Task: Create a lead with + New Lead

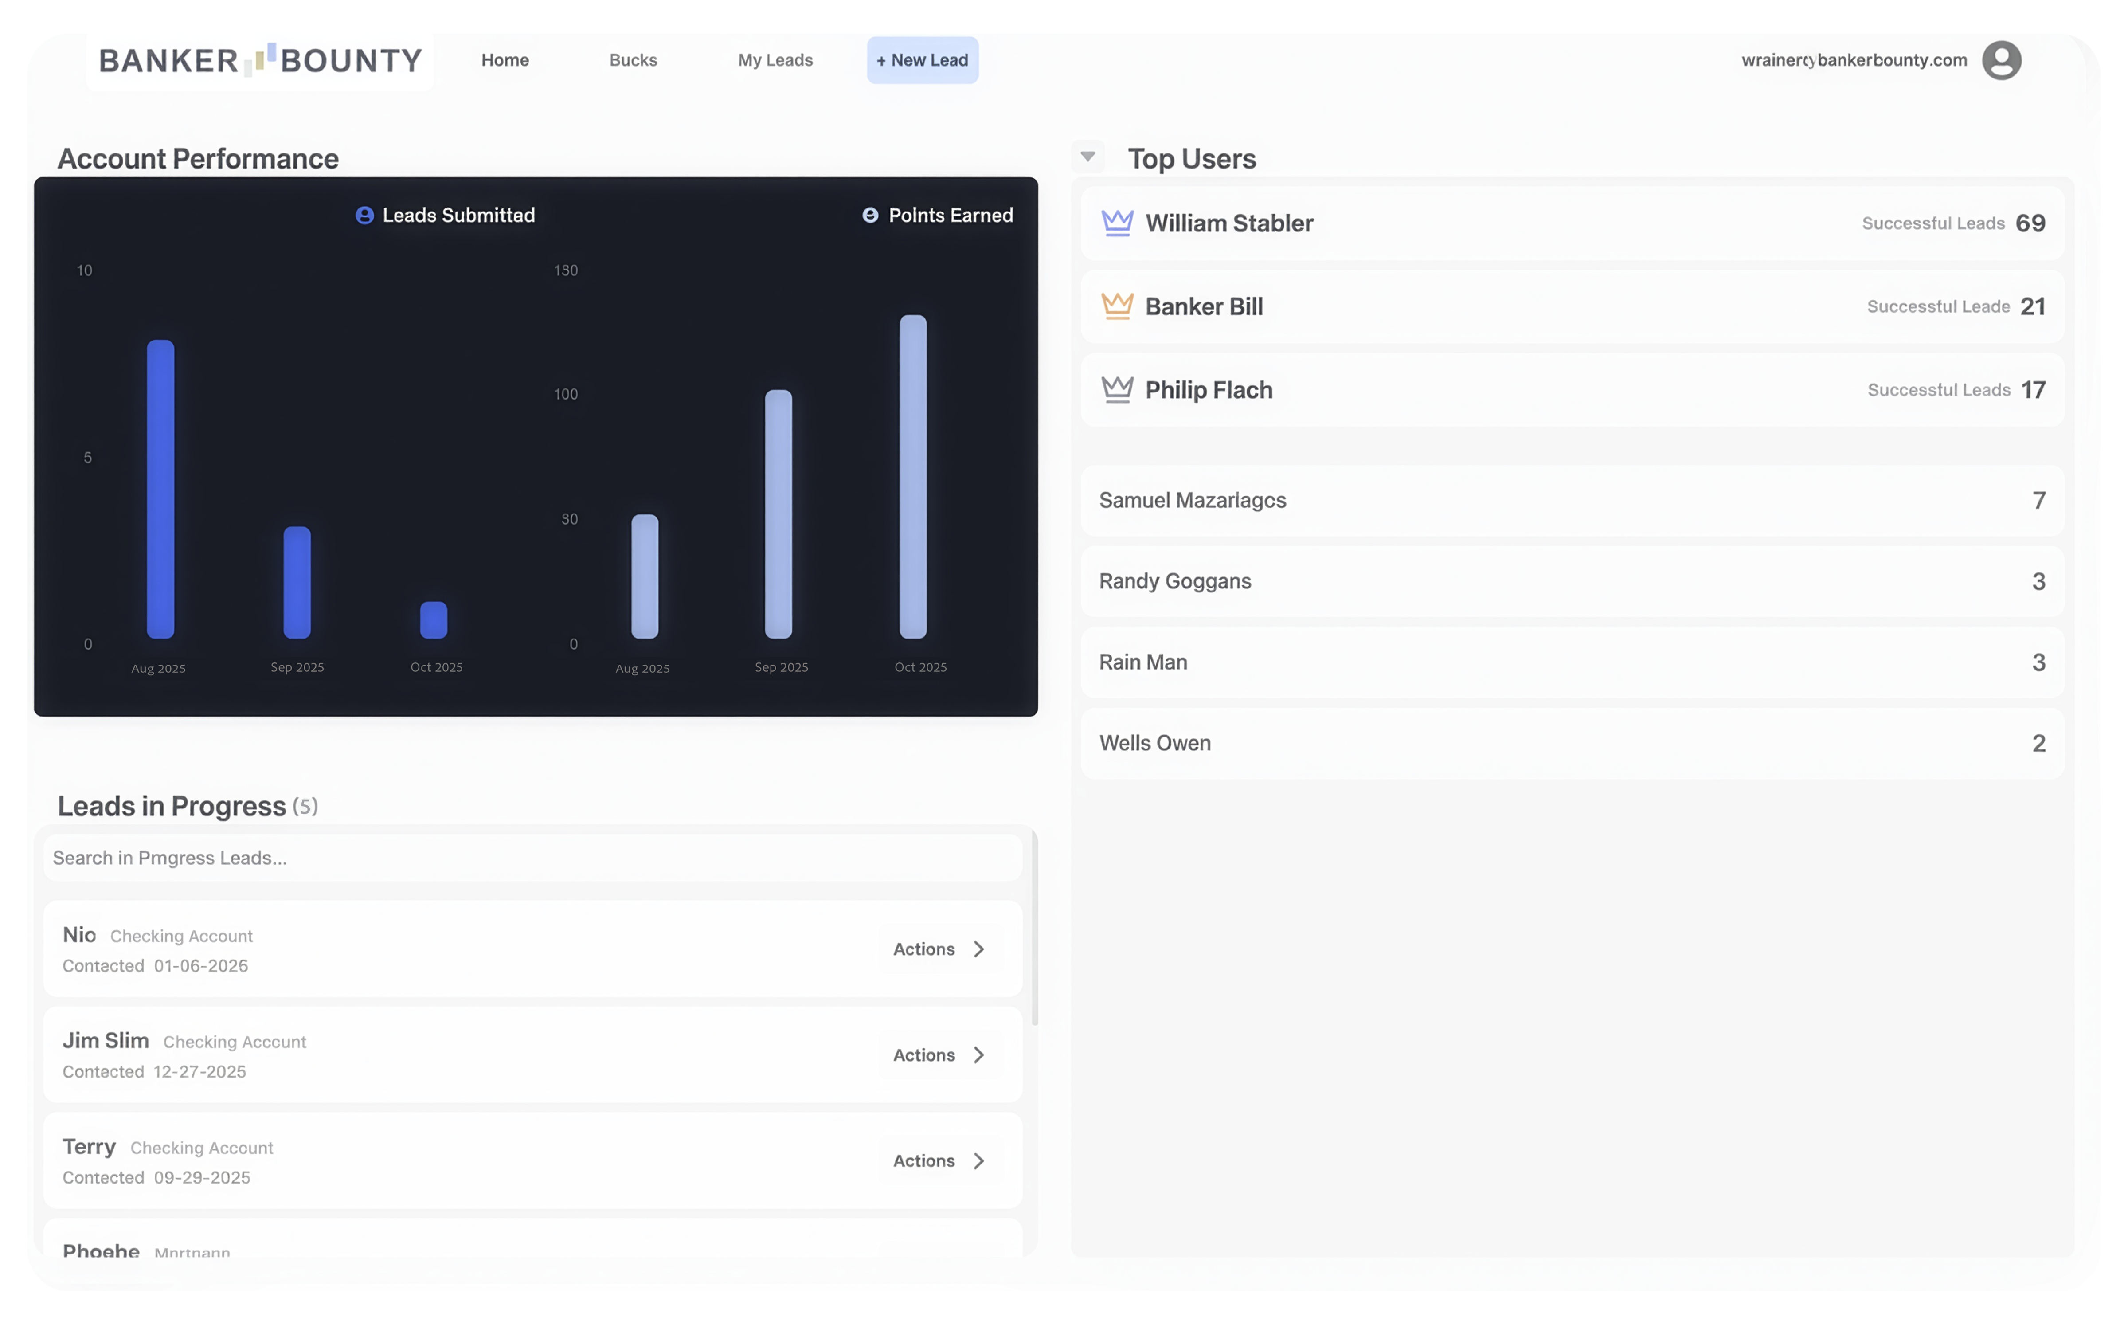Action: tap(922, 60)
